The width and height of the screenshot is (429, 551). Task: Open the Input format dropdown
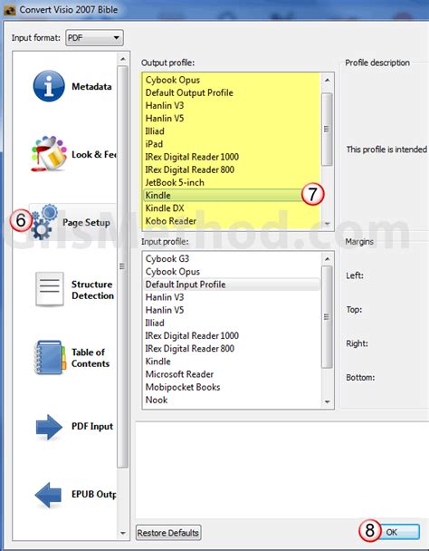94,37
